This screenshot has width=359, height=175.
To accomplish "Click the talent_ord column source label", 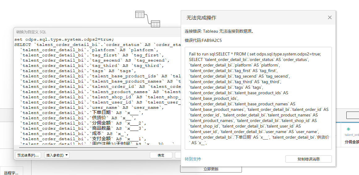I will pyautogui.click(x=352, y=135).
